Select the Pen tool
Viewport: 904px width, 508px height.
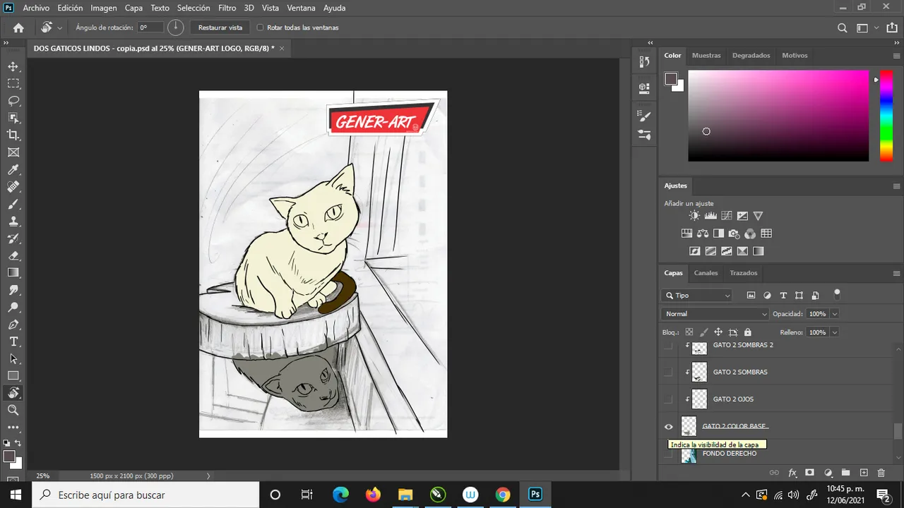(x=13, y=325)
